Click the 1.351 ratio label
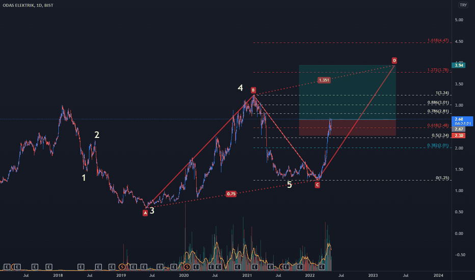 pyautogui.click(x=324, y=80)
